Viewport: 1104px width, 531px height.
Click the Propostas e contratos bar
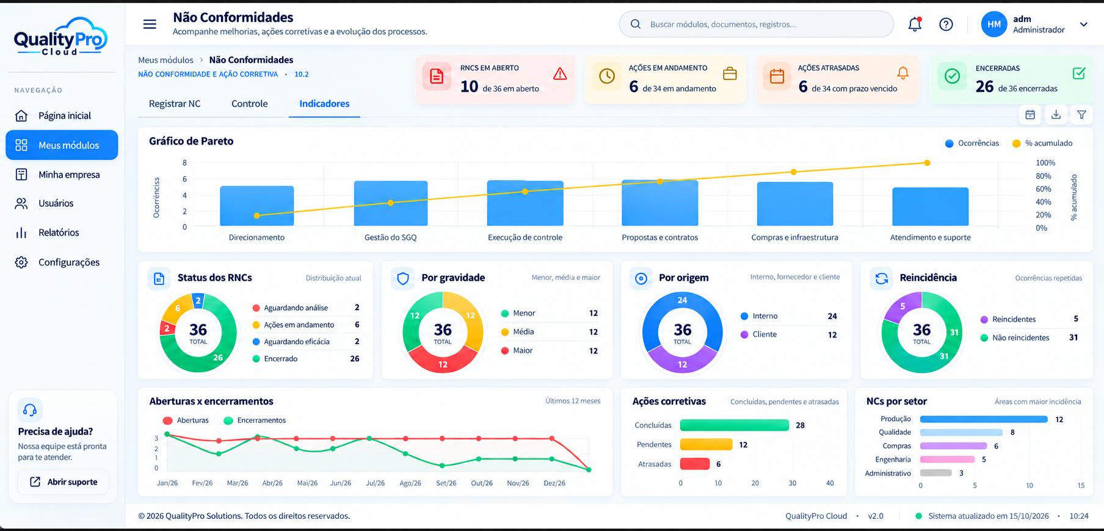pos(660,203)
